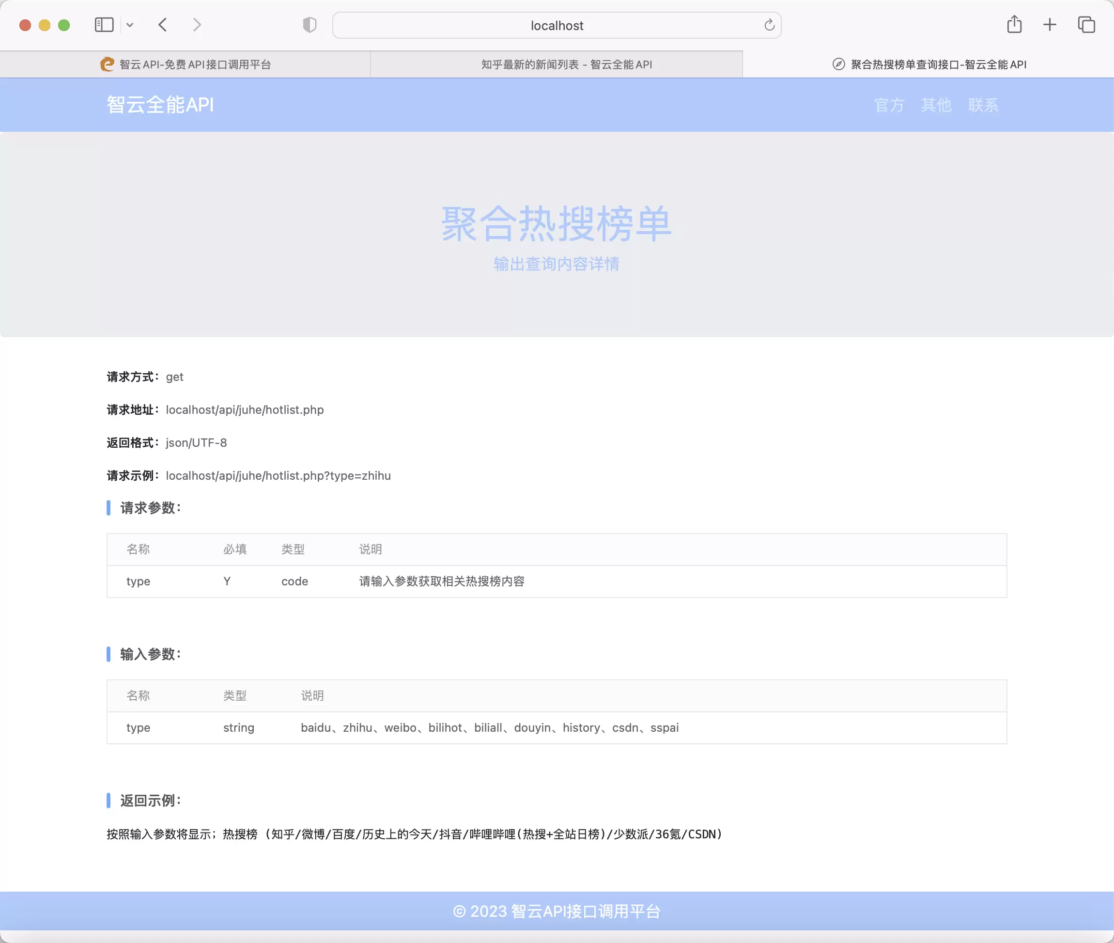Click the 输入参数 section heading
The width and height of the screenshot is (1114, 943).
pos(151,654)
